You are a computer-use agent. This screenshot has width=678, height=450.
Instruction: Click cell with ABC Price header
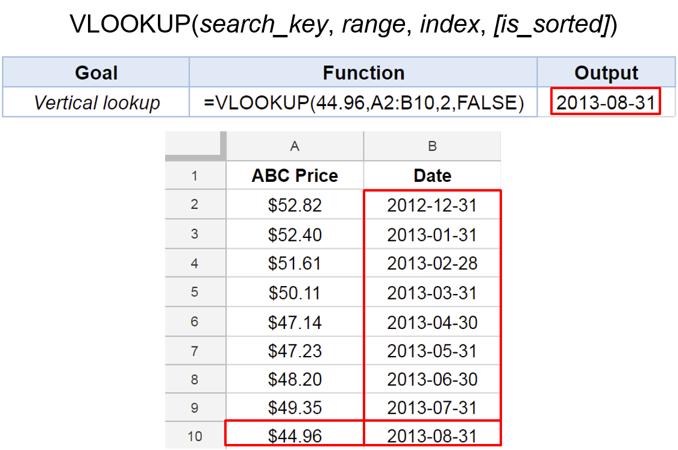(x=295, y=175)
